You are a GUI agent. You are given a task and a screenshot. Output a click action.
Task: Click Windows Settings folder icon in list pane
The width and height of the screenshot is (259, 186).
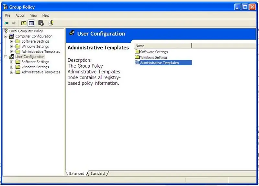point(137,57)
